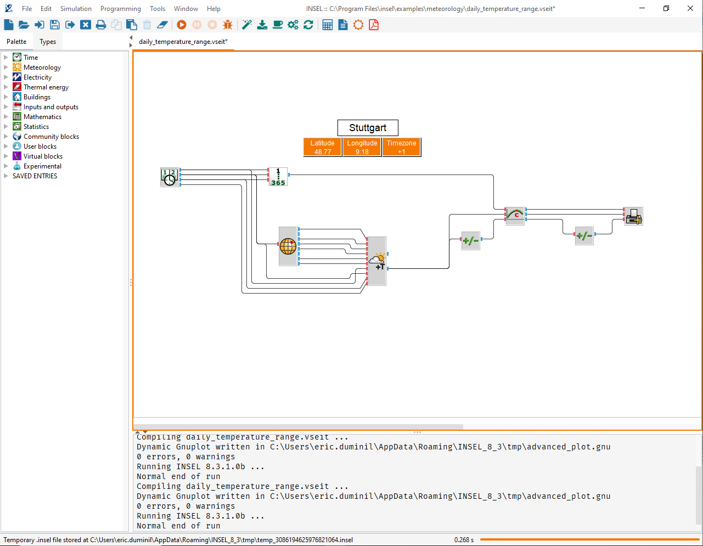Select the 1-365 day-of-year block
The image size is (703, 546).
point(278,177)
